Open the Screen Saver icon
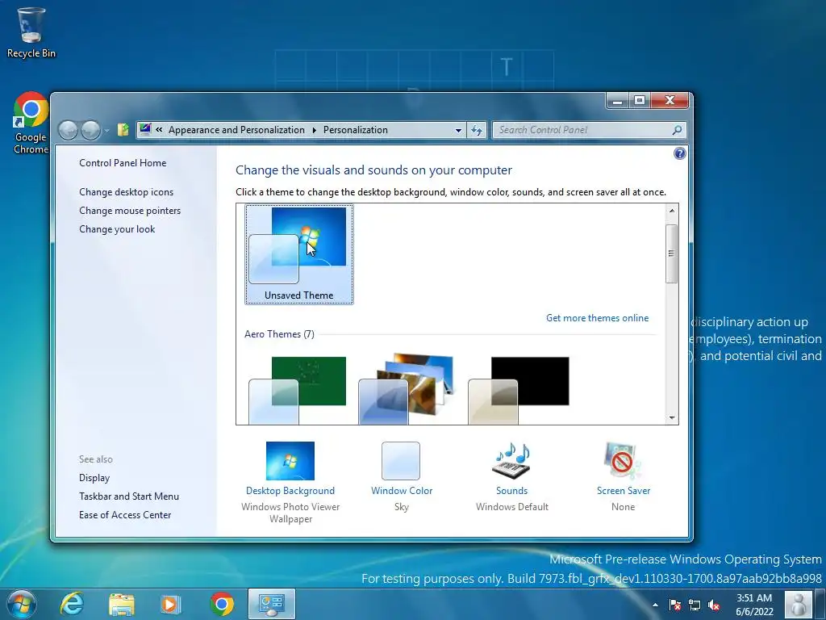The height and width of the screenshot is (620, 826). click(x=623, y=461)
